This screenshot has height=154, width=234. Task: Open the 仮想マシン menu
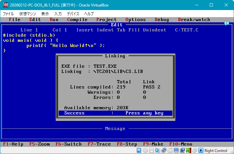(x=27, y=14)
